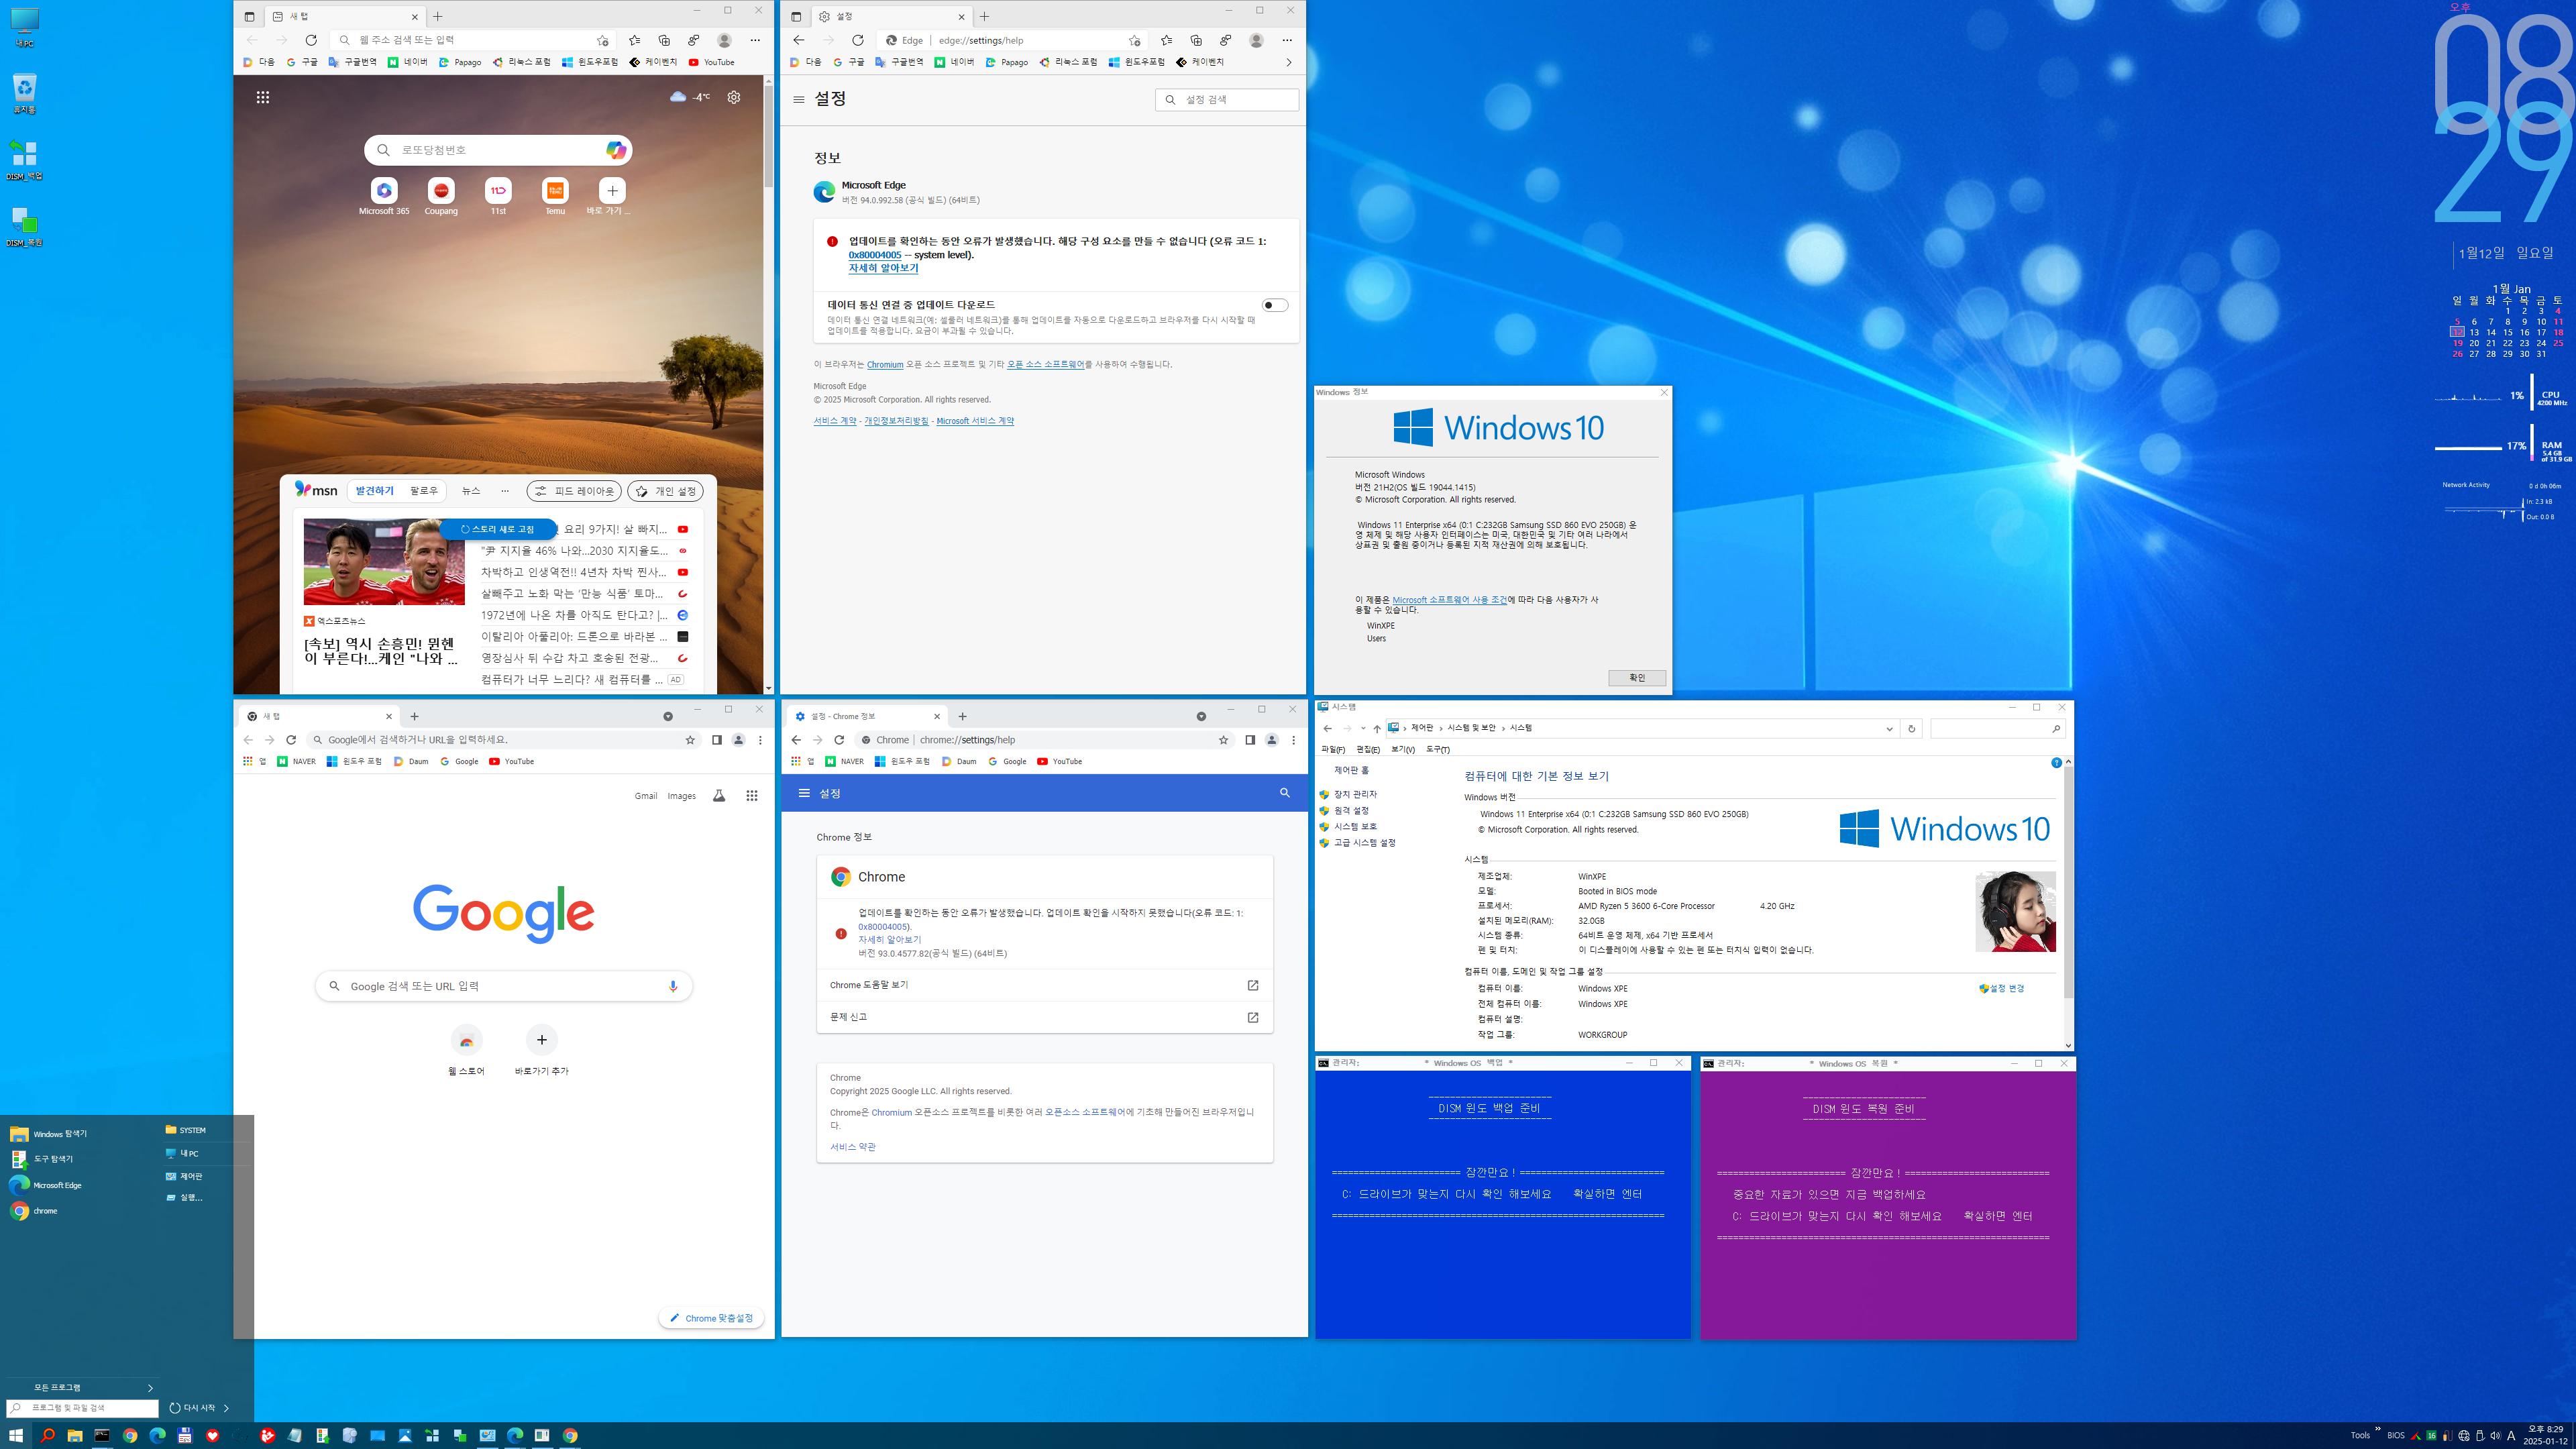The width and height of the screenshot is (2576, 1449).
Task: Expand address history dropdown in System window
Action: click(1889, 728)
